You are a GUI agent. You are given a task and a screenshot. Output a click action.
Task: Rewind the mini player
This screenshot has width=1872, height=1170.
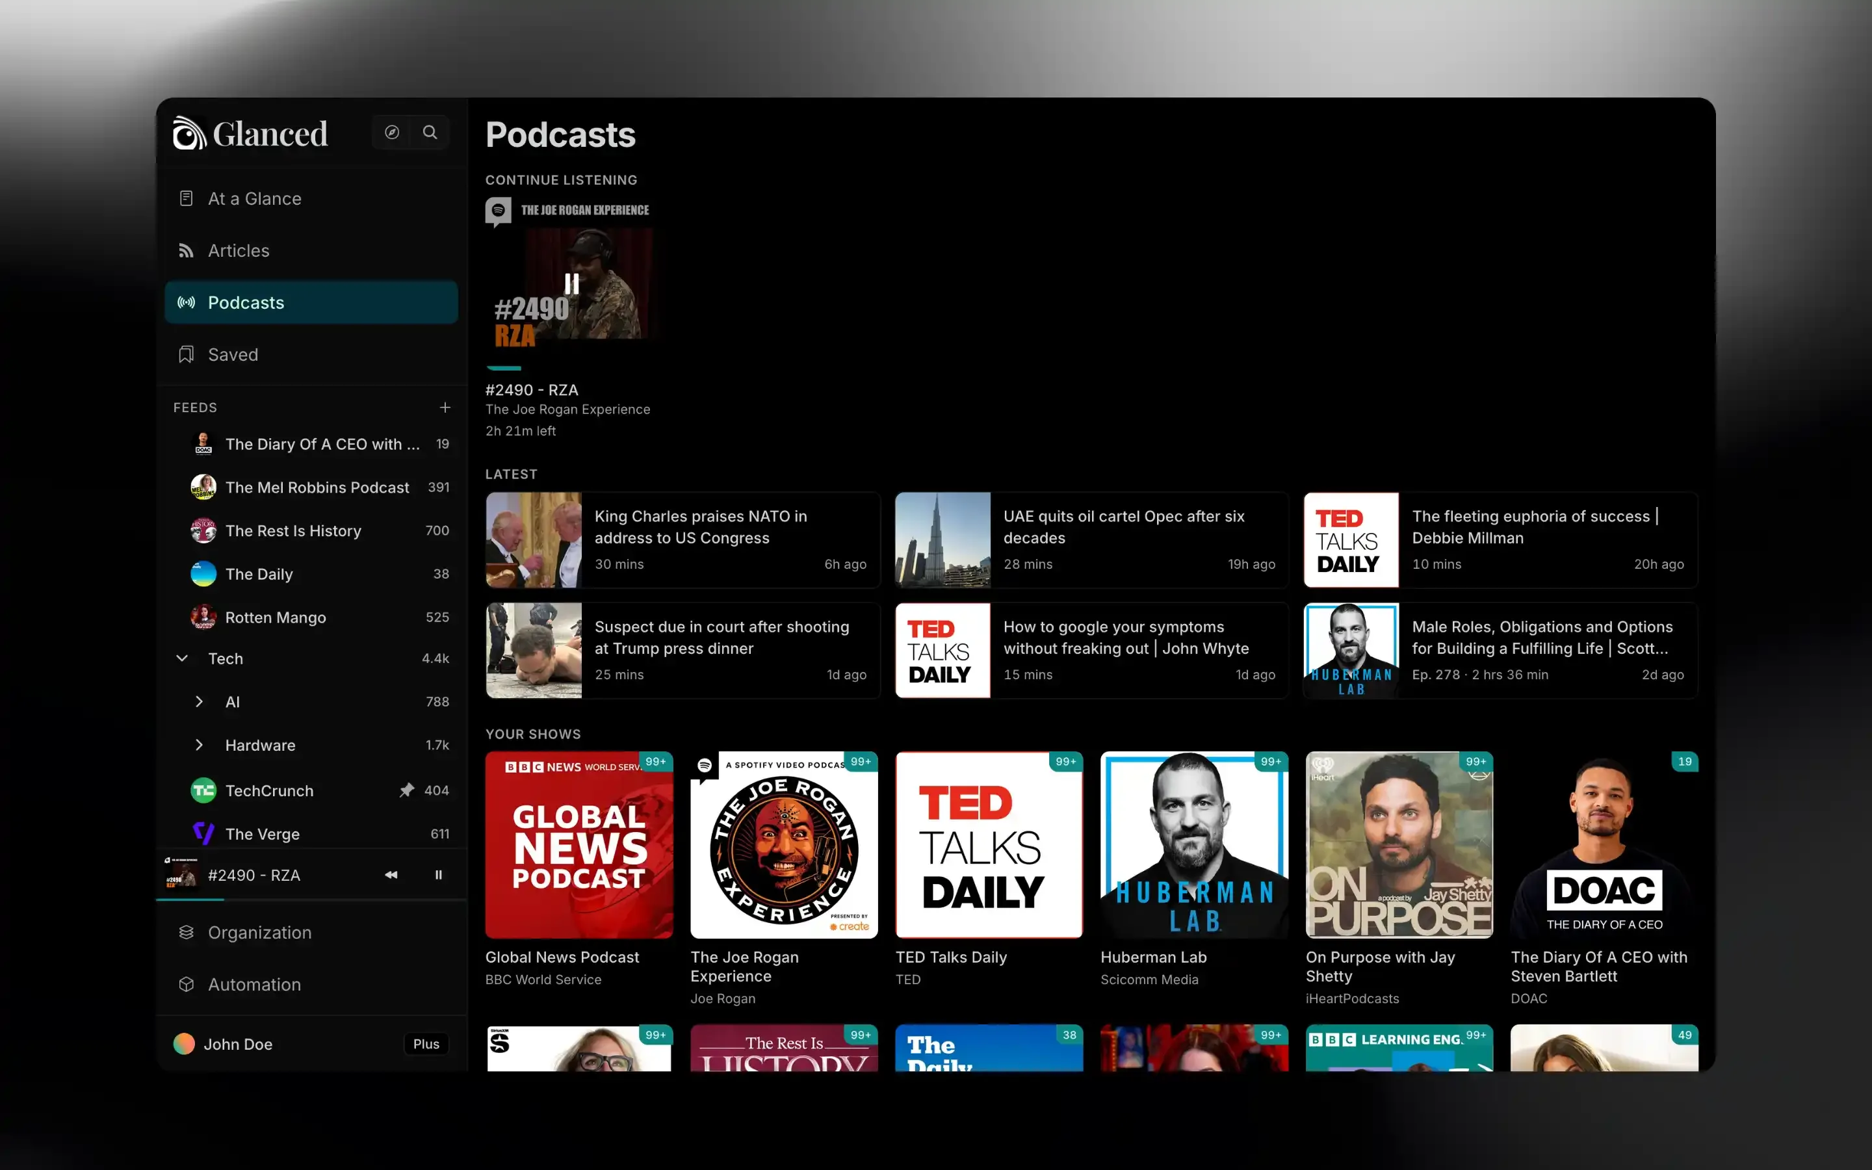coord(391,875)
